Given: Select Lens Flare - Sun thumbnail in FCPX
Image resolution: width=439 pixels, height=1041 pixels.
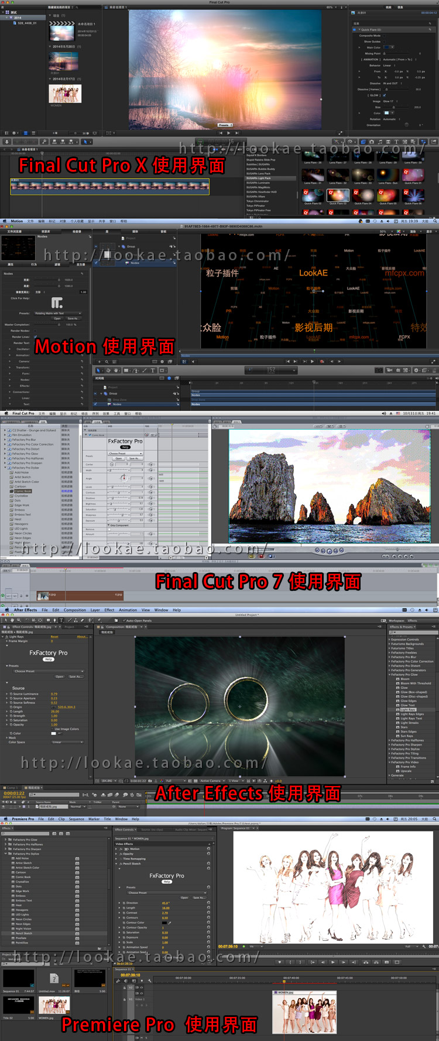Looking at the screenshot, I should point(387,175).
